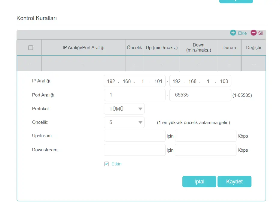Click the Upstream minimum input field
Viewport: 280px width, 205px height.
tap(135, 136)
